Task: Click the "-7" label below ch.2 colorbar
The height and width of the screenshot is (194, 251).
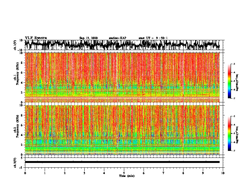Action: [x=234, y=151]
